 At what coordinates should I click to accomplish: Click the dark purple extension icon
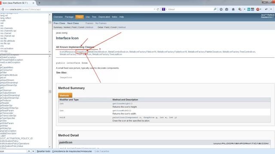pos(253,9)
